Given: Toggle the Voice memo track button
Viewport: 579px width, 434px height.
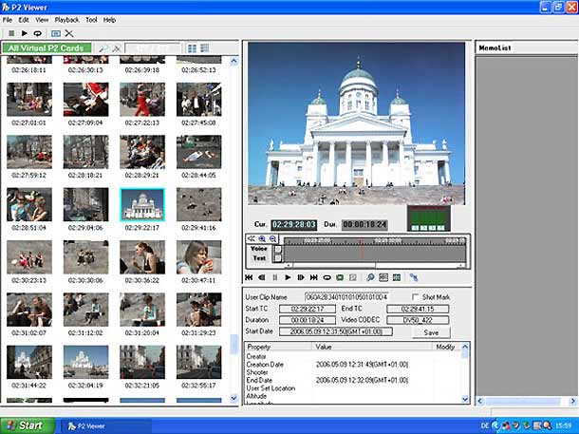Looking at the screenshot, I should pyautogui.click(x=277, y=249).
